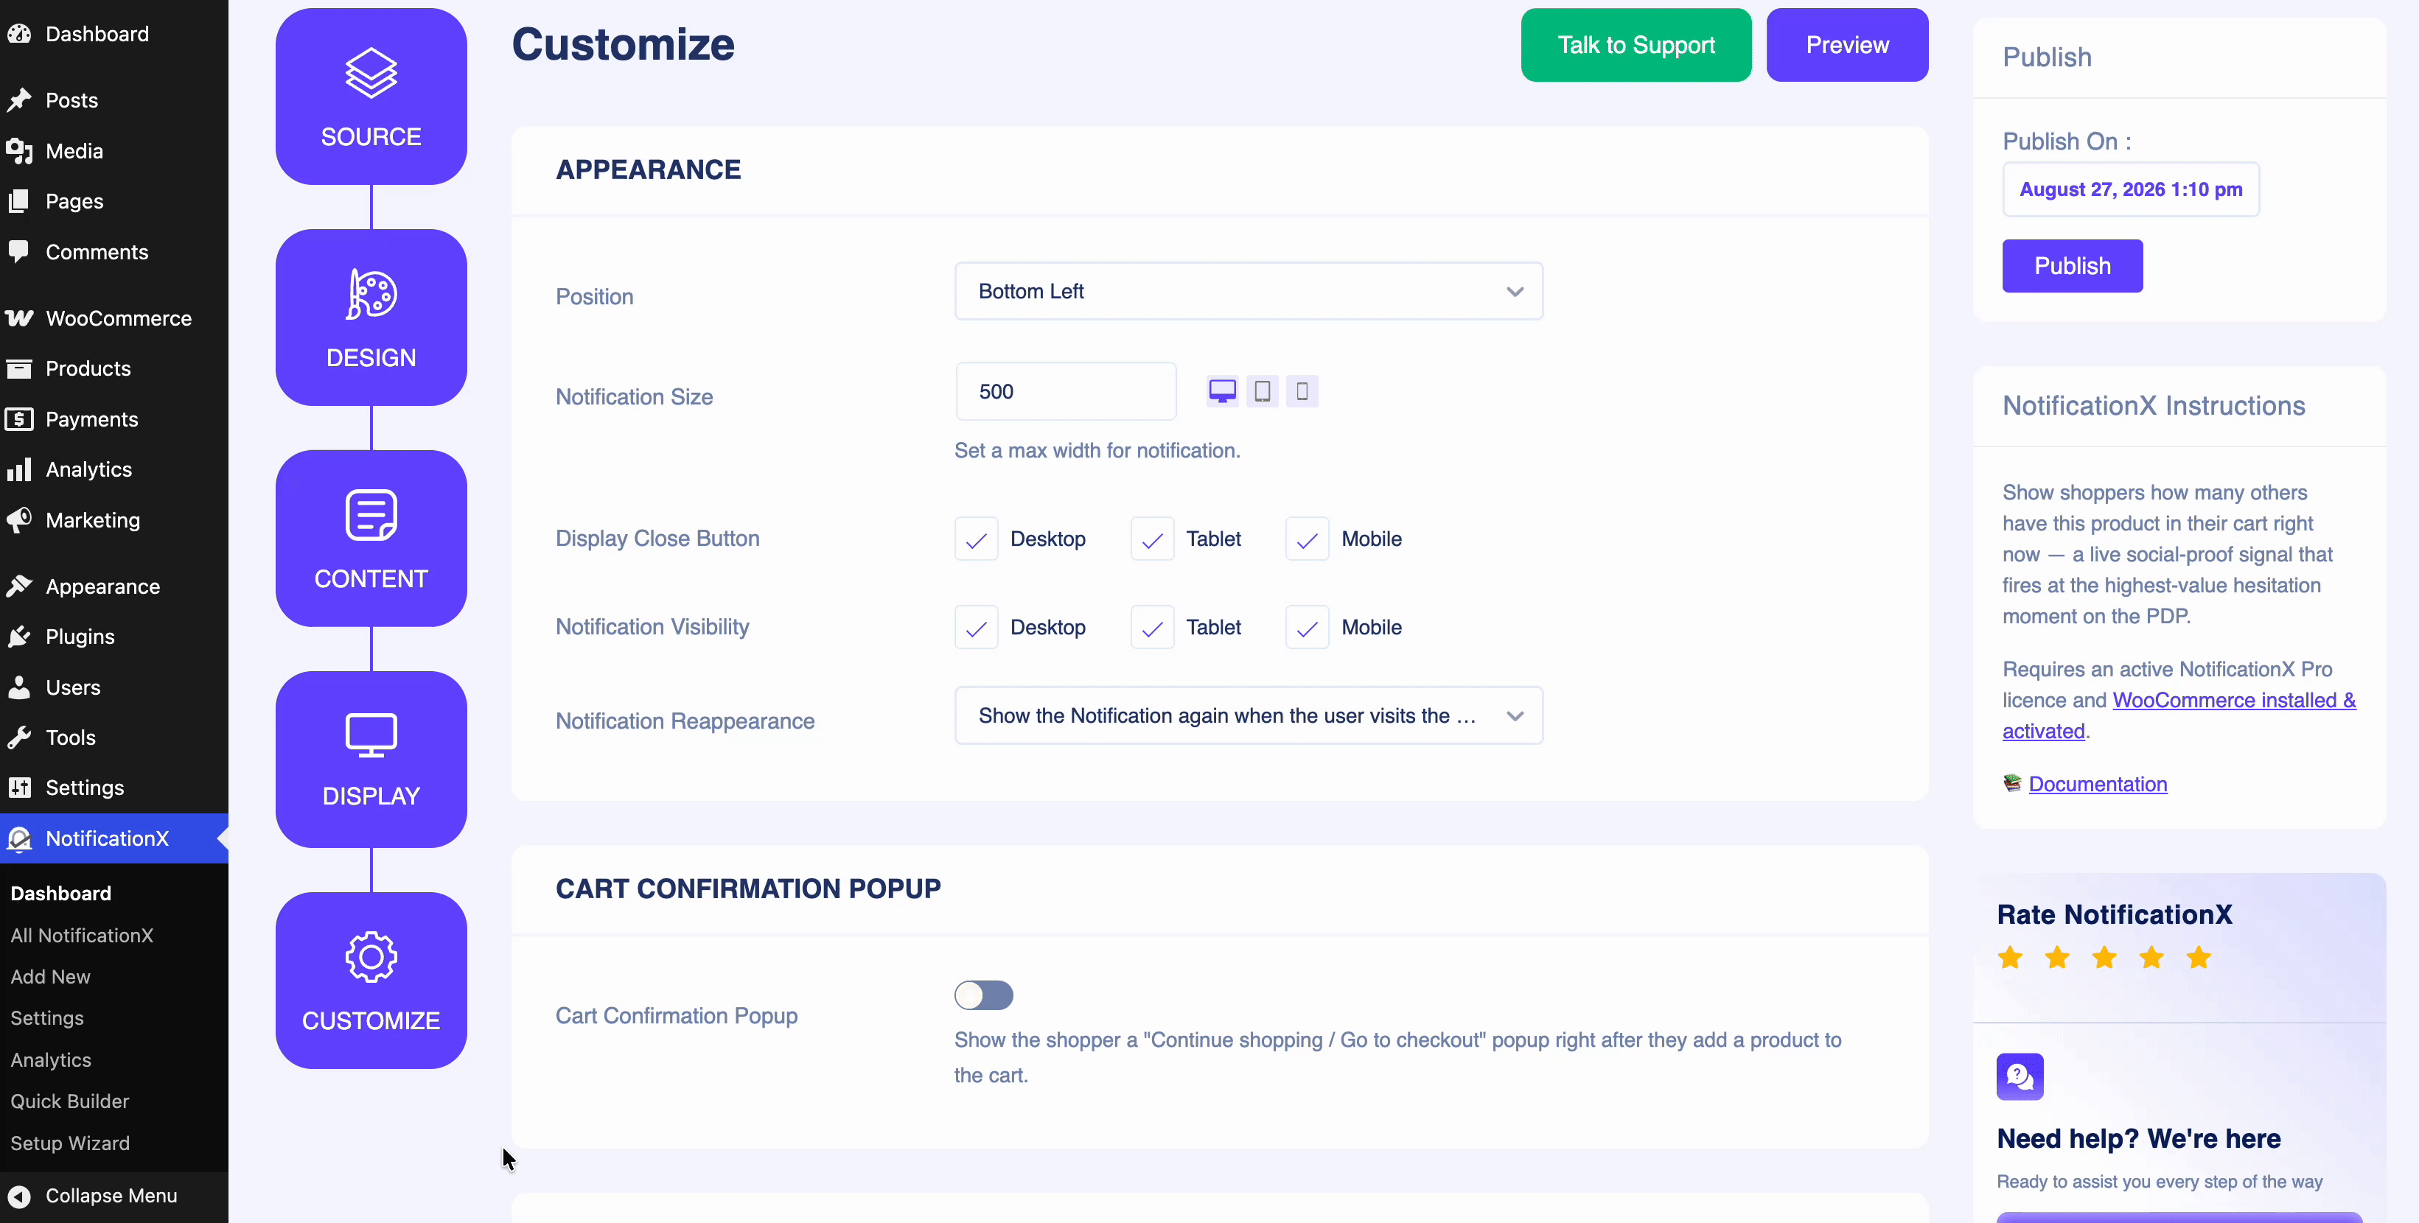Image resolution: width=2419 pixels, height=1223 pixels.
Task: Uncheck Desktop for Display Close Button
Action: click(x=977, y=539)
